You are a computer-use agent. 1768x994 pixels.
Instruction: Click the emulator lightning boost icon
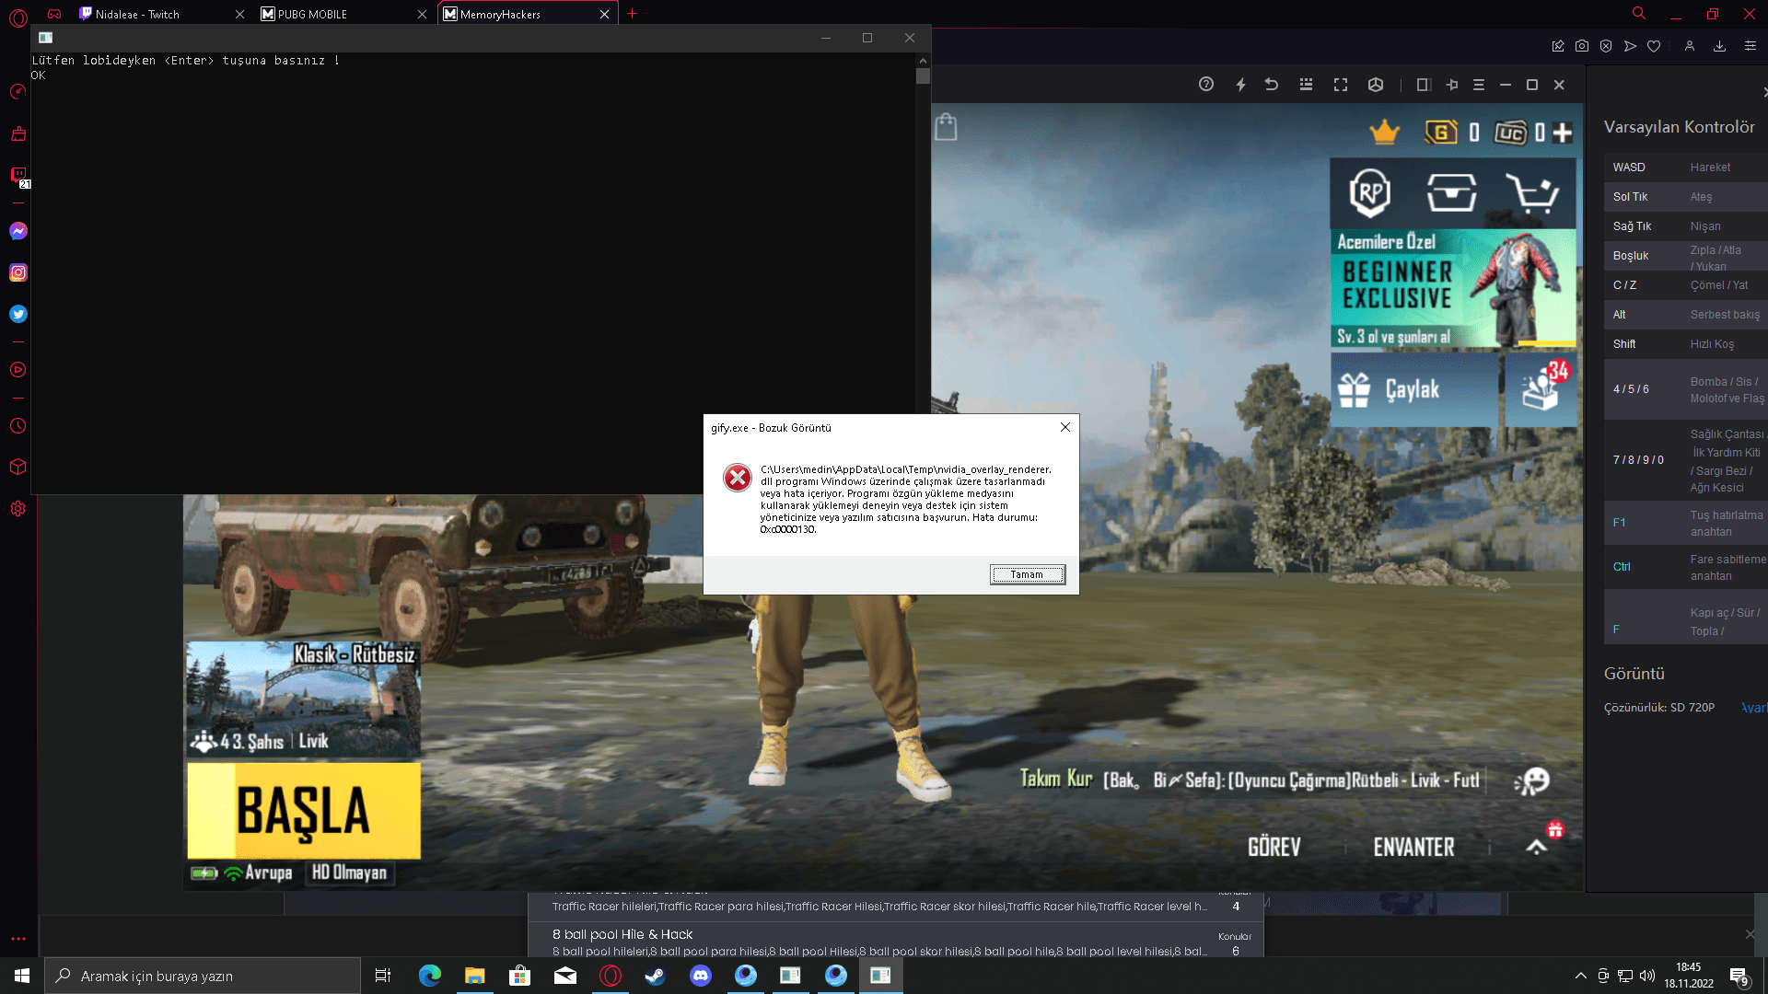[1240, 85]
